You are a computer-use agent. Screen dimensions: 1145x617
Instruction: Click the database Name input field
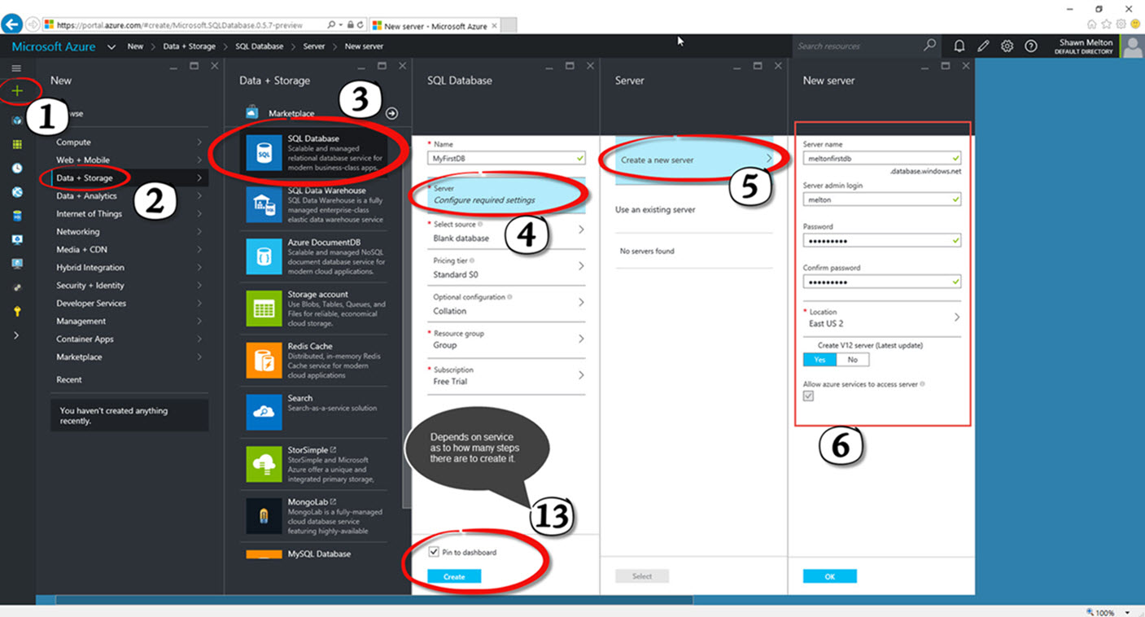[506, 158]
